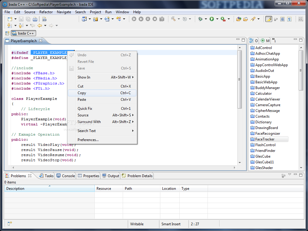308x231 pixels.
Task: Choose Paste in the context menu
Action: (102, 100)
